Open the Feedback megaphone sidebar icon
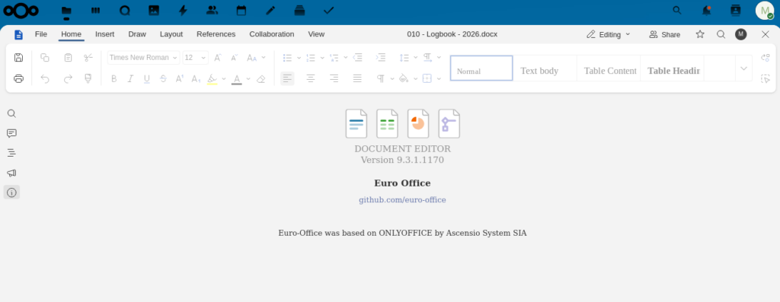Viewport: 780px width, 302px height. click(11, 173)
